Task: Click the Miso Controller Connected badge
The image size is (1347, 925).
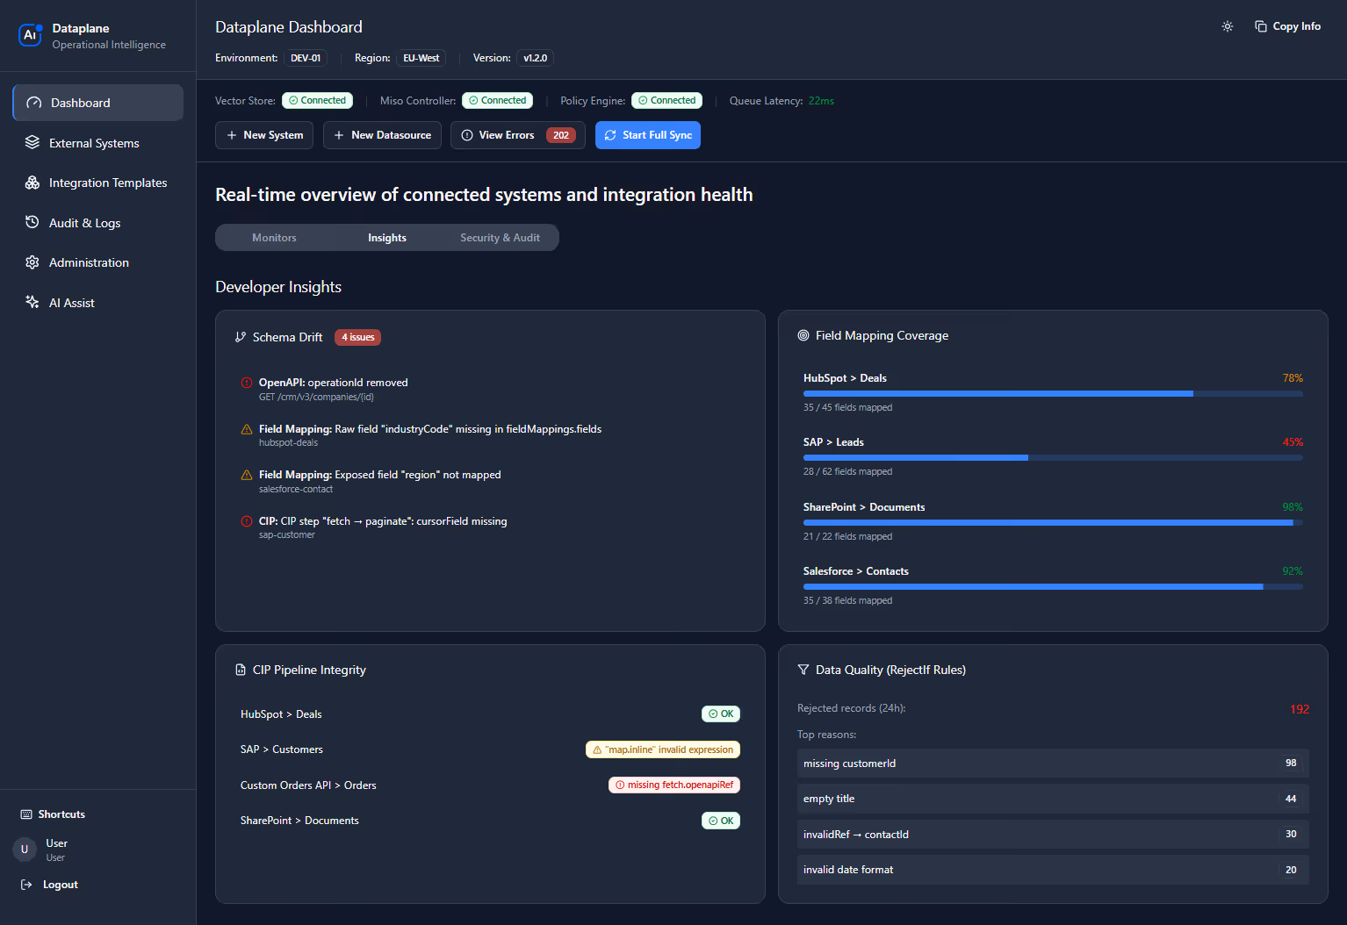Action: click(498, 101)
